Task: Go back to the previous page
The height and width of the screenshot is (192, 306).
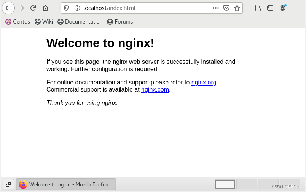Action: coord(8,8)
